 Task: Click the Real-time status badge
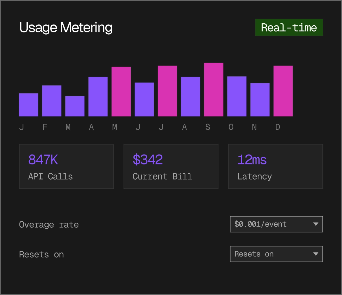tap(289, 28)
